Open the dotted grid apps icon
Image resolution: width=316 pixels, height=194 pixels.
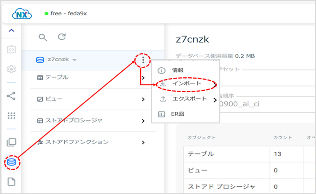11,116
